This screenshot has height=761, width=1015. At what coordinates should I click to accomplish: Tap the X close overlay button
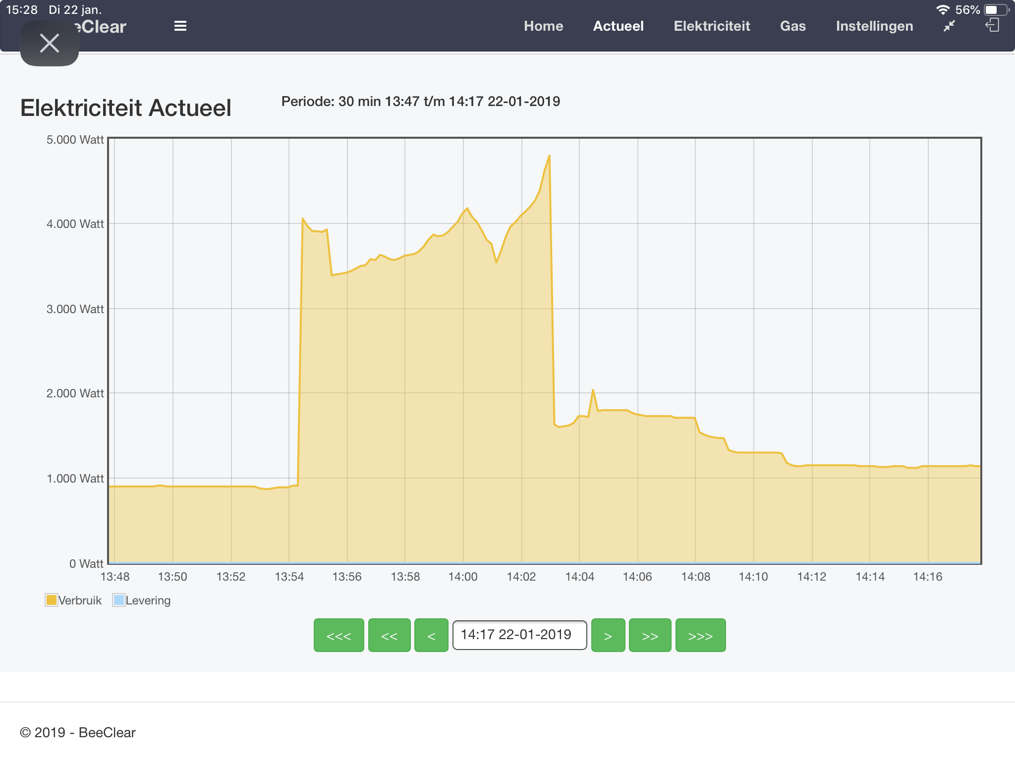[x=50, y=44]
